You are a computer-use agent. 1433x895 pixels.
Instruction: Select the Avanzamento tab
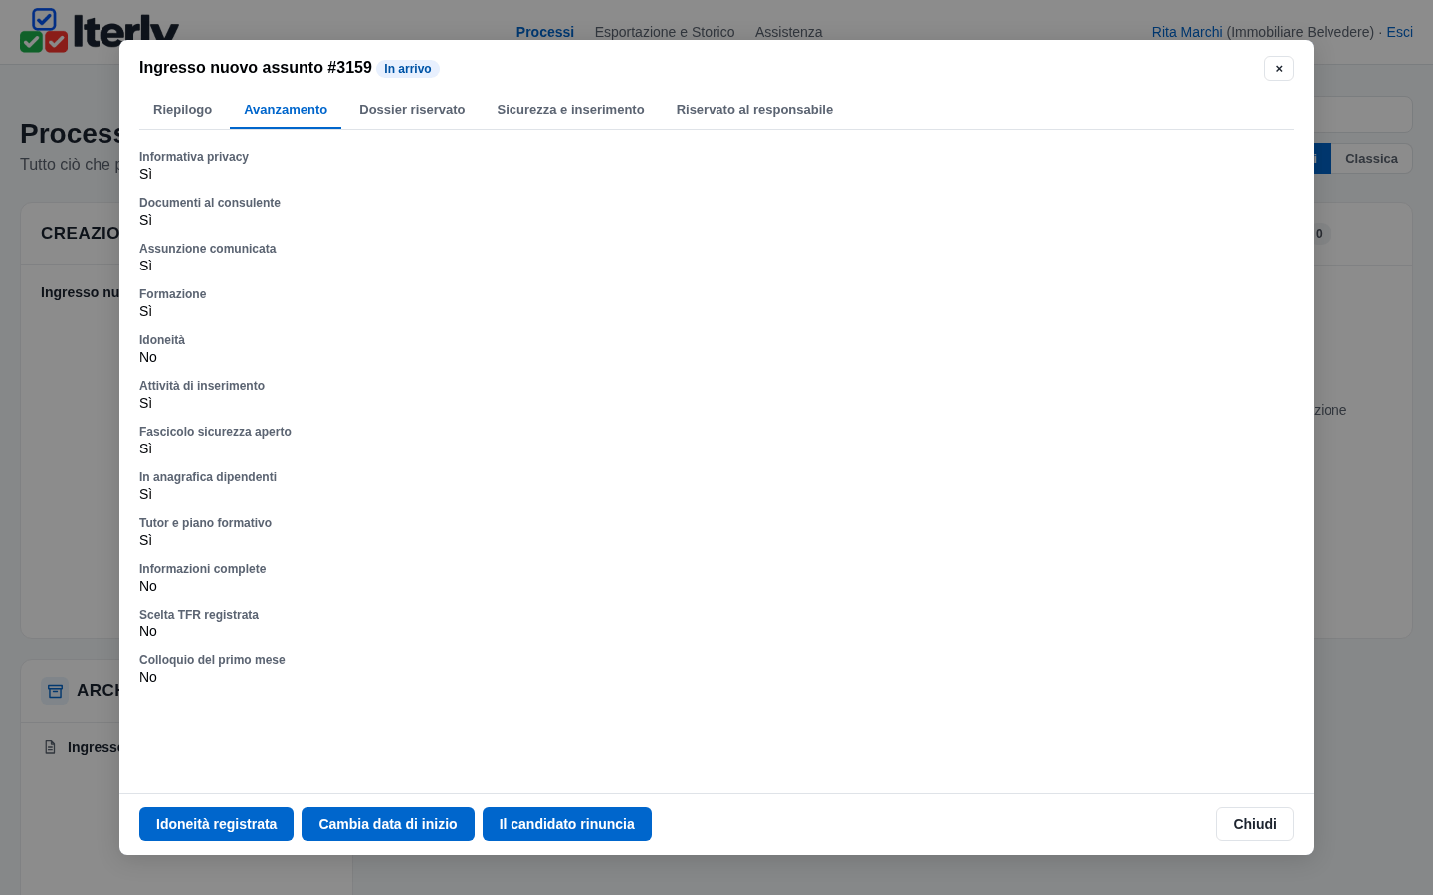point(286,110)
